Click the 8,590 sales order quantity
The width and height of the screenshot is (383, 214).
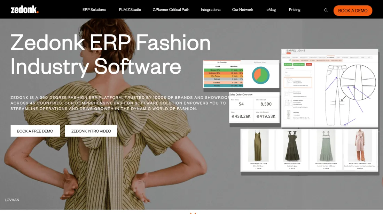pos(266,104)
